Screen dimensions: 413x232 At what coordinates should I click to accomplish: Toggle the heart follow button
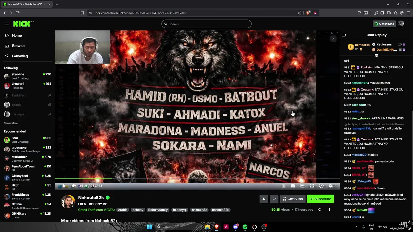point(274,199)
